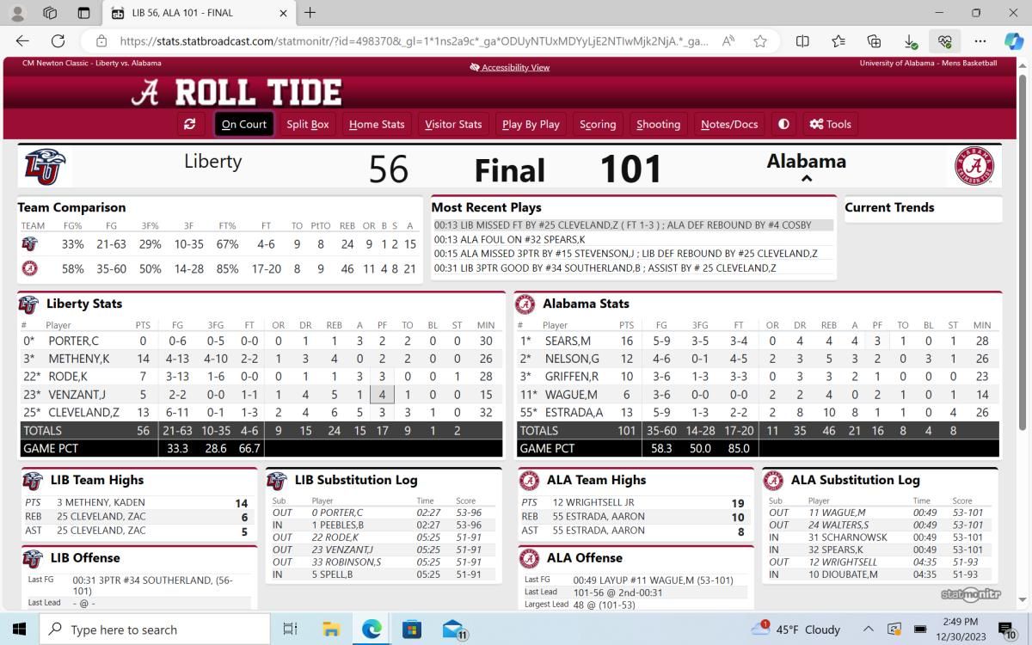1032x645 pixels.
Task: Click the ALA Offense logo icon
Action: coord(530,559)
